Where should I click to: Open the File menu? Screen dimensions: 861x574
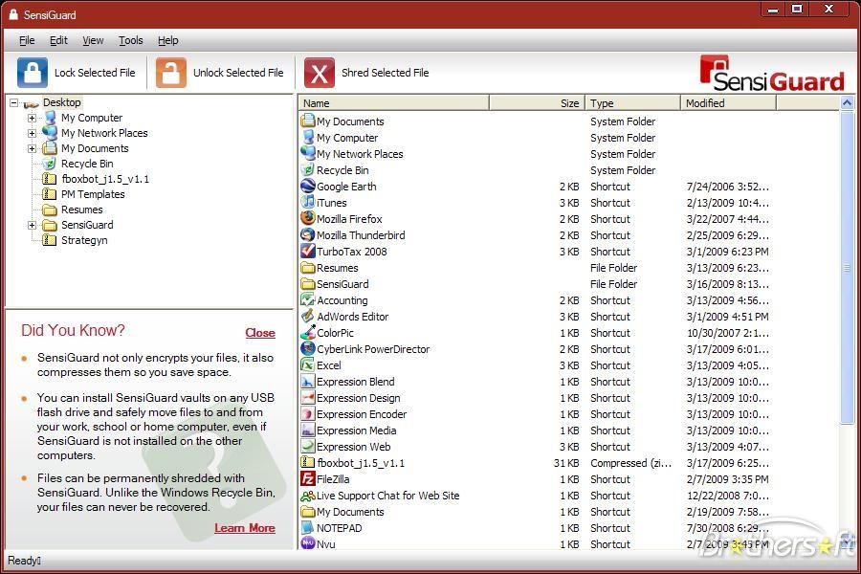(x=27, y=40)
